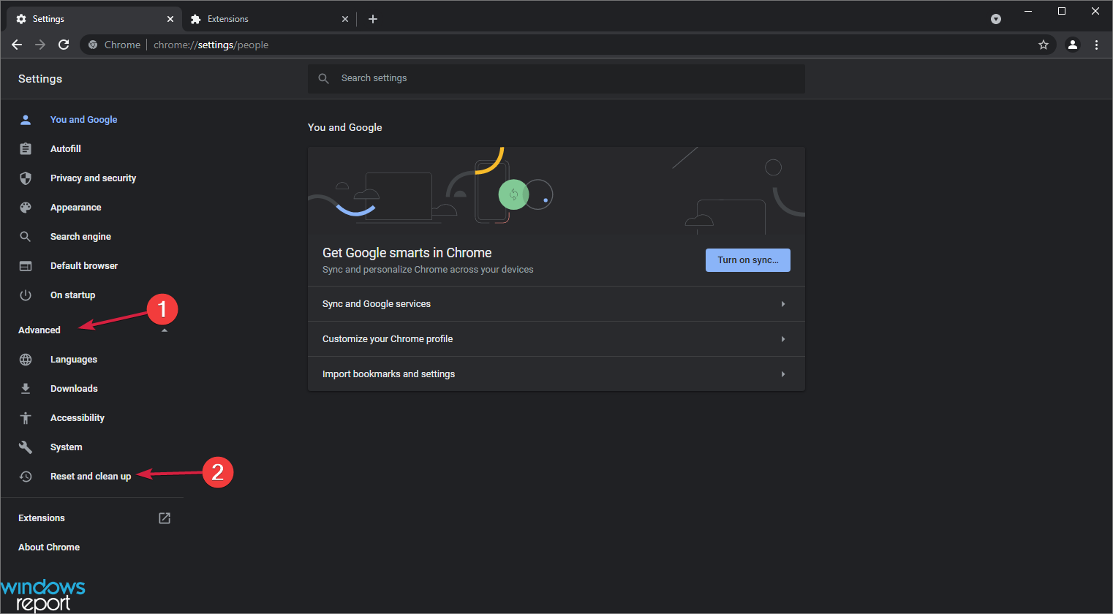Select You and Google menu item

tap(83, 119)
